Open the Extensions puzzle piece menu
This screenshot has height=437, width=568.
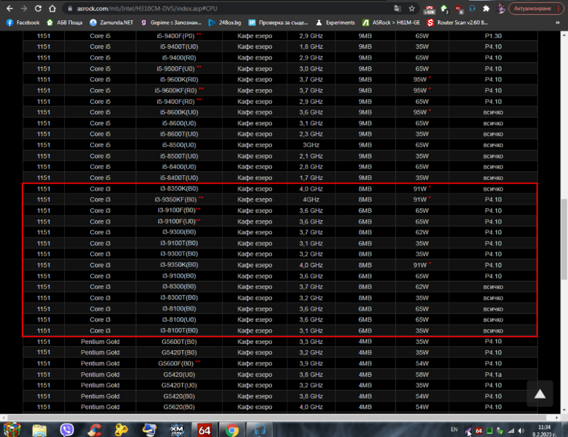pyautogui.click(x=486, y=8)
